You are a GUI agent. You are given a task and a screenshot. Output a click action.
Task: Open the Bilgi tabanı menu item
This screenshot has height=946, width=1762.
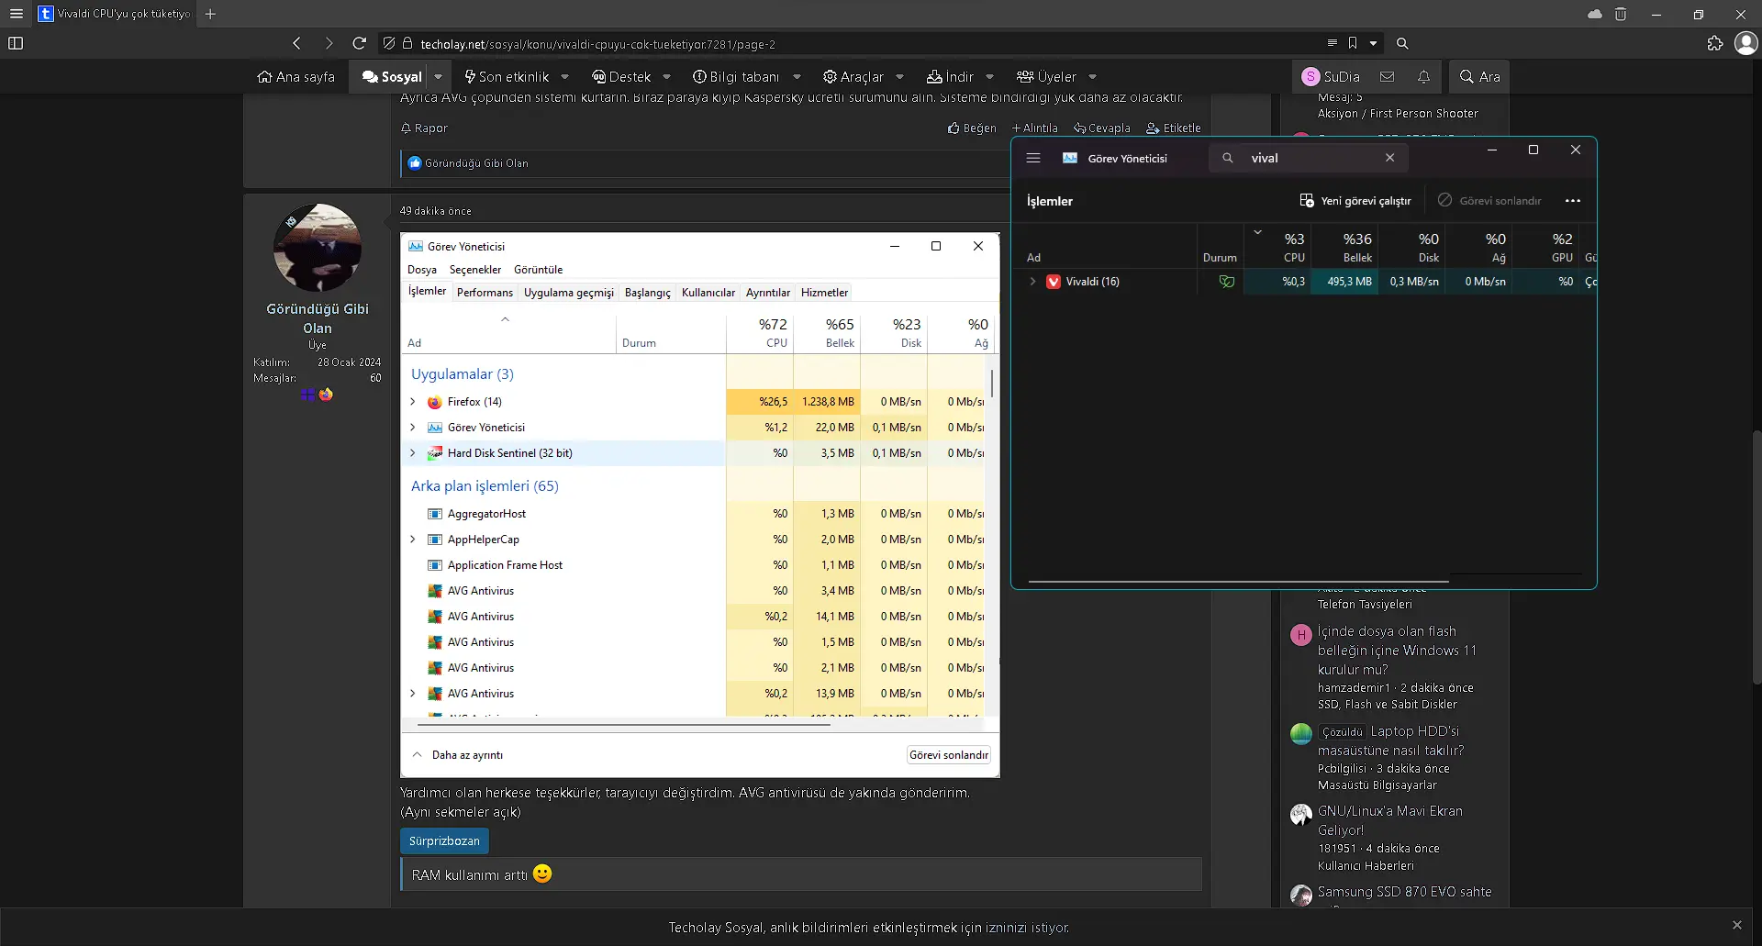click(x=736, y=77)
